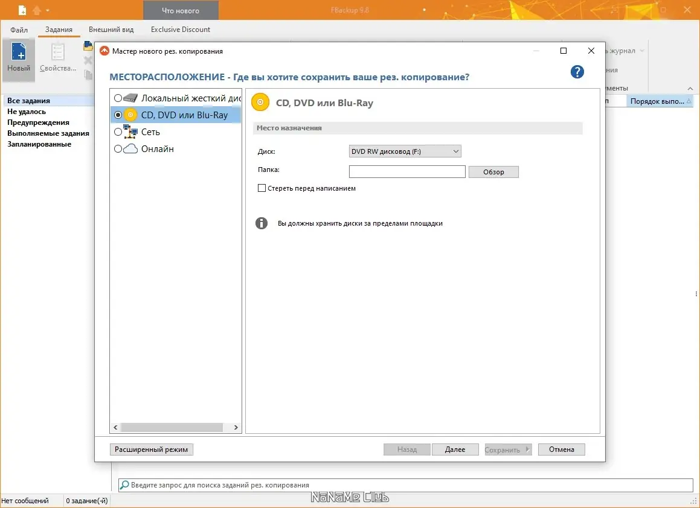Select Не удалось filter in sidebar
This screenshot has height=508, width=700.
pyautogui.click(x=27, y=112)
